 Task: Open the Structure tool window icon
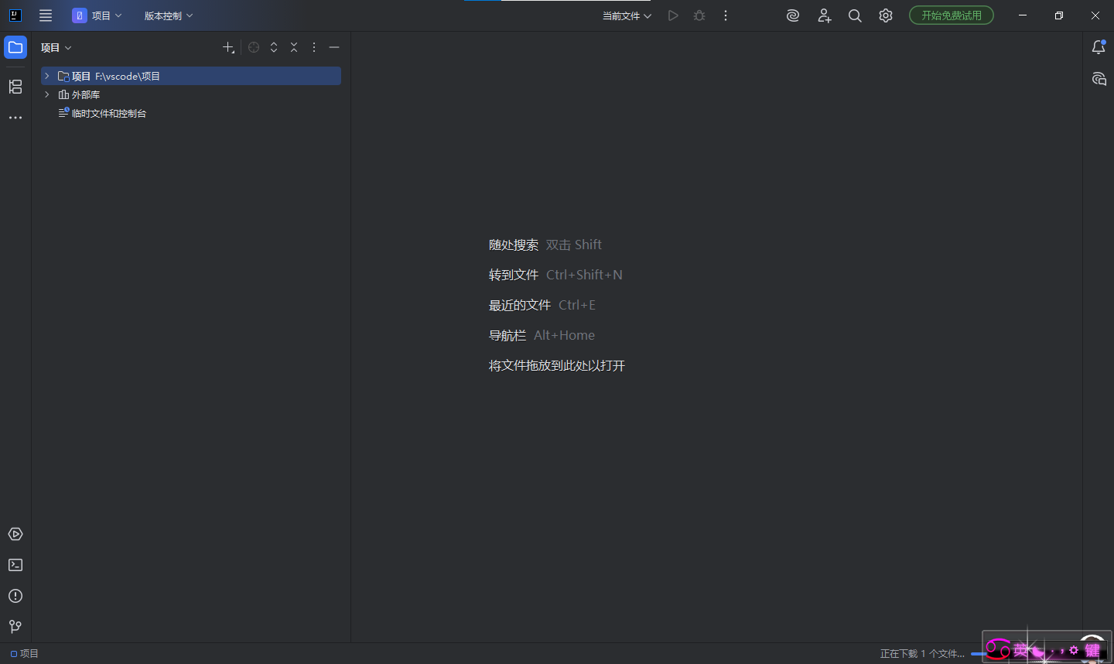(x=15, y=87)
